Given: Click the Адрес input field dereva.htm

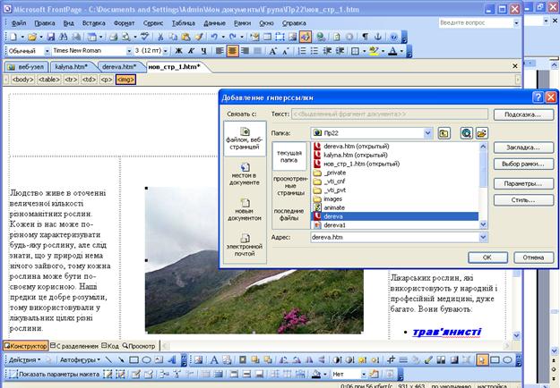Looking at the screenshot, I should coord(394,237).
